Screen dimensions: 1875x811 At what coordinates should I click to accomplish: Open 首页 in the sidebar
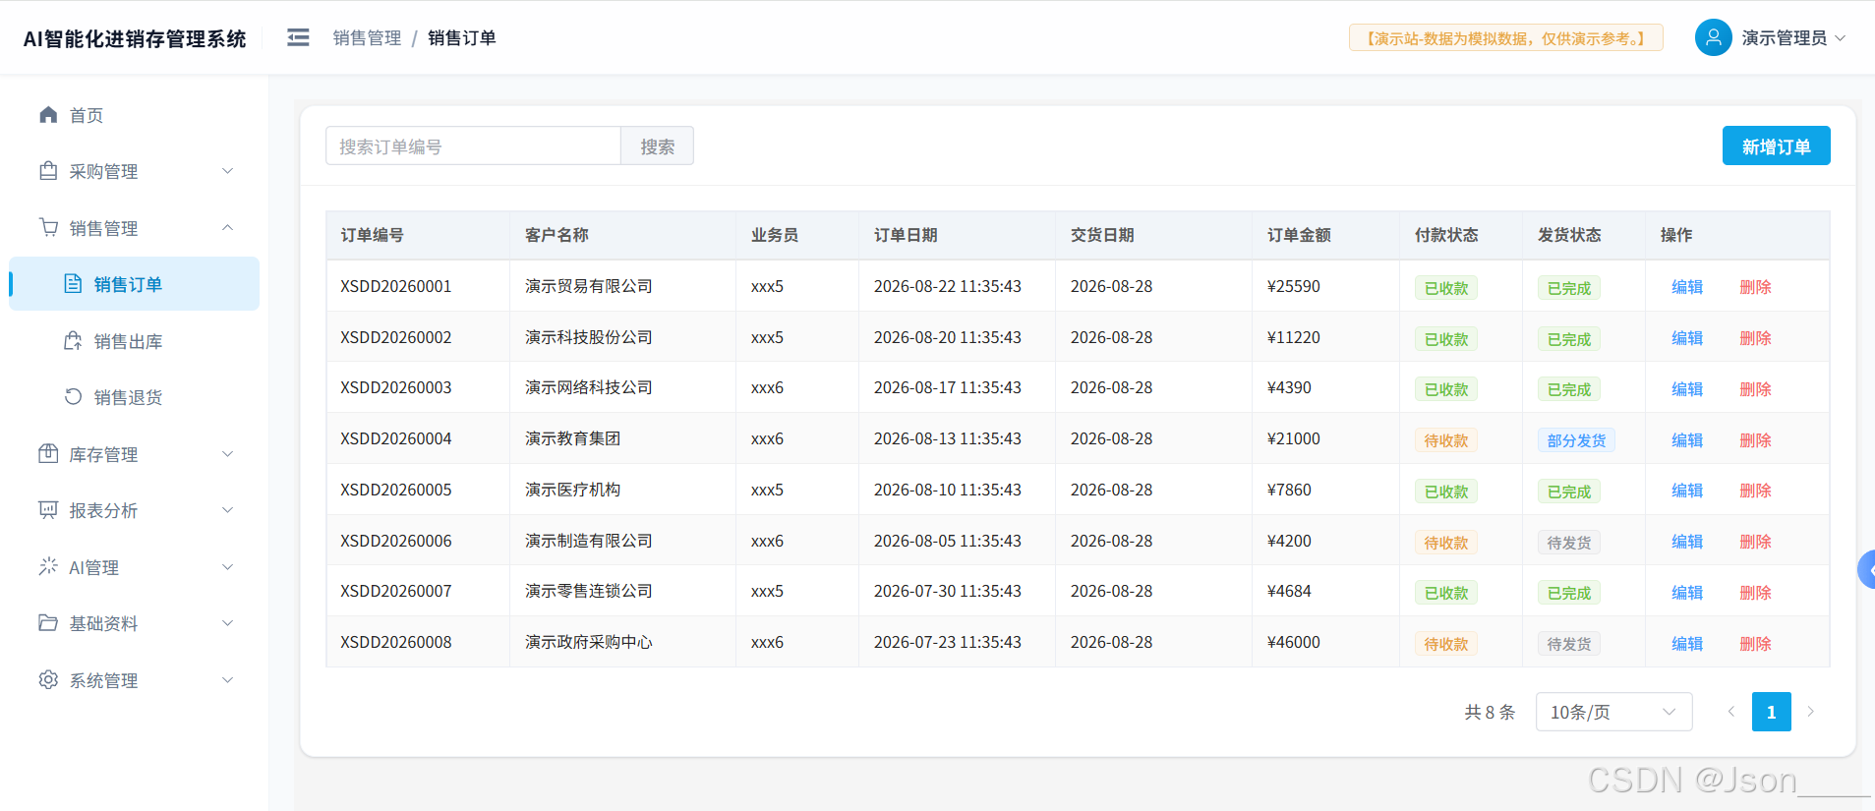click(x=135, y=115)
